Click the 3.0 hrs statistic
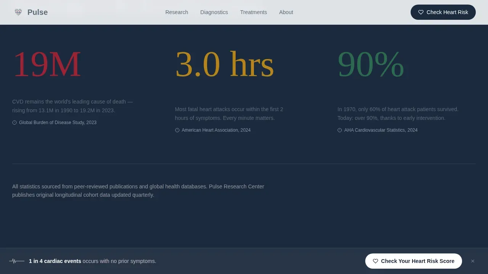488x274 pixels. click(224, 64)
